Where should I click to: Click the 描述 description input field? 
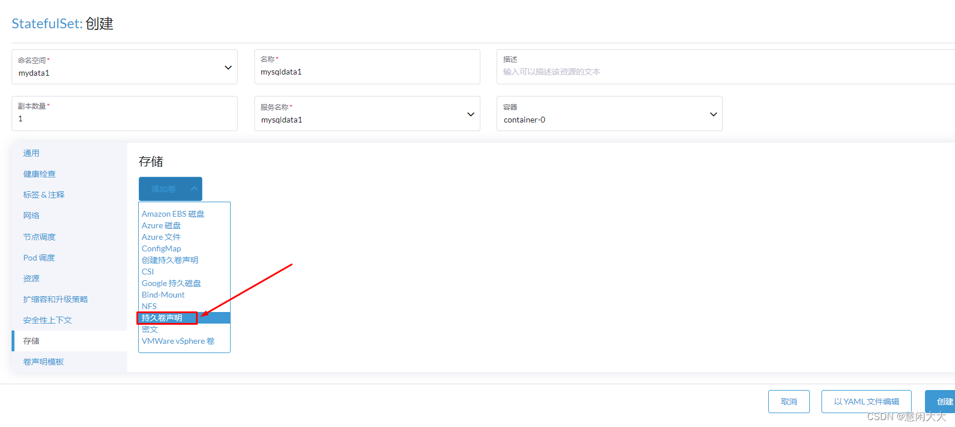point(725,67)
